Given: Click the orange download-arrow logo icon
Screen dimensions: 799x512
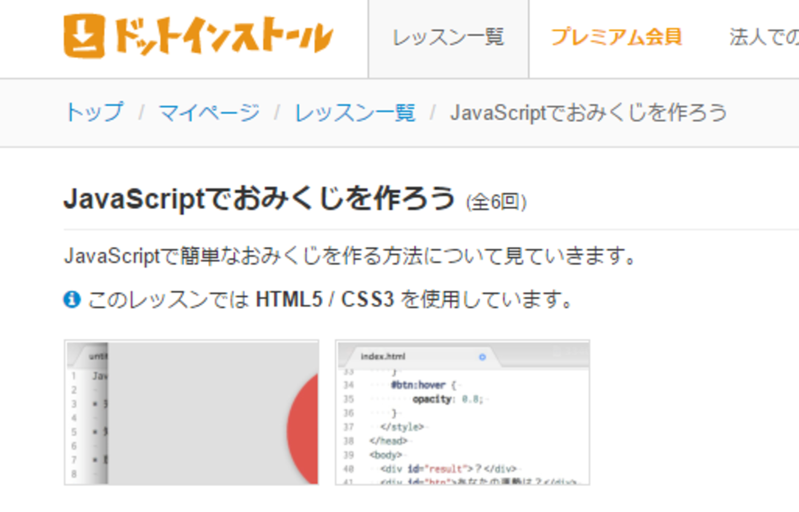Looking at the screenshot, I should (84, 36).
